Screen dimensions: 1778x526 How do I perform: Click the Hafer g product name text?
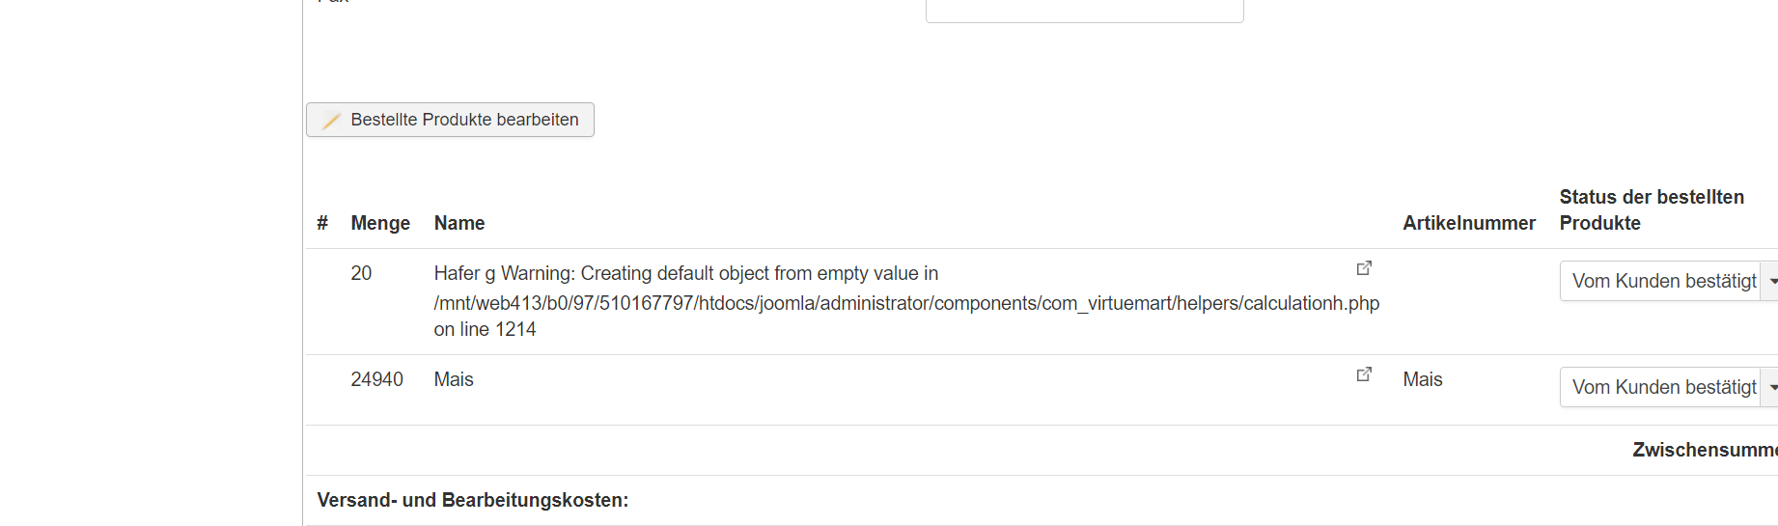pos(463,273)
